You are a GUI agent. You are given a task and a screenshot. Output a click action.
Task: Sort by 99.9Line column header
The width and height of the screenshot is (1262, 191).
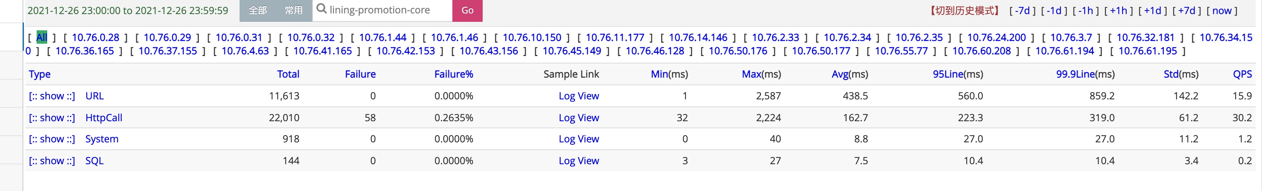click(1075, 74)
